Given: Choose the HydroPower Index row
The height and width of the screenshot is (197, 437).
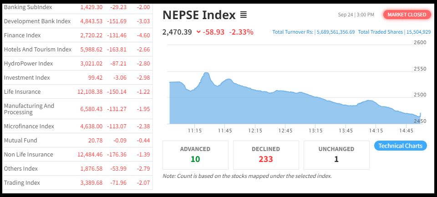Looking at the screenshot, I should click(x=28, y=64).
